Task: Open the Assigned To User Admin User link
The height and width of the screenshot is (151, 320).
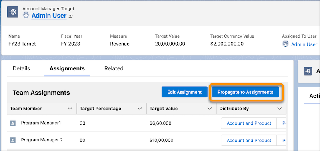Action: [304, 44]
